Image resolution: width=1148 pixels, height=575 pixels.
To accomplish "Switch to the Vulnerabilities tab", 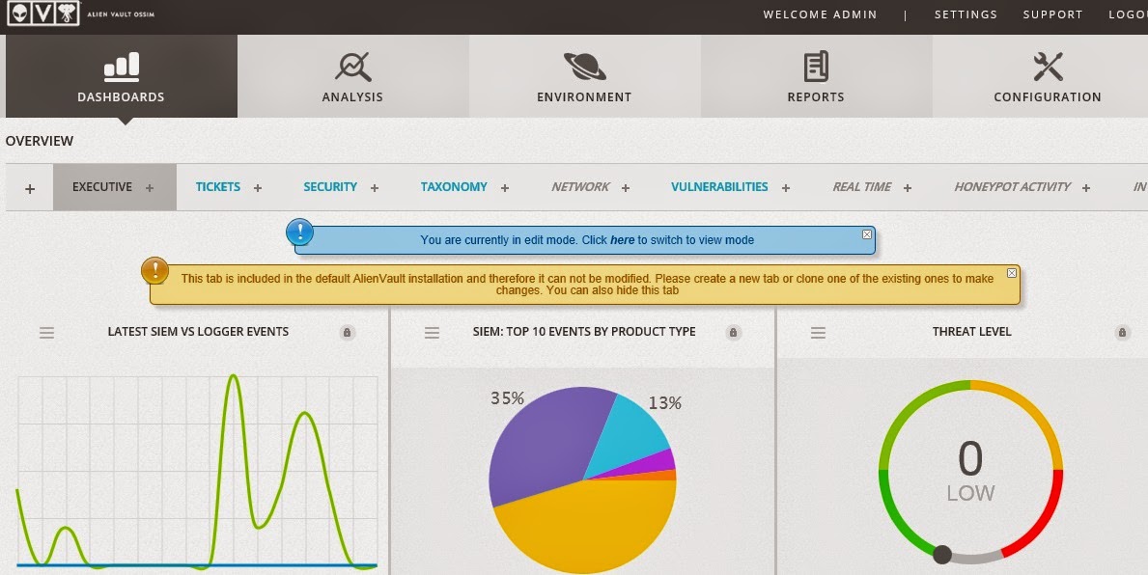I will [719, 187].
